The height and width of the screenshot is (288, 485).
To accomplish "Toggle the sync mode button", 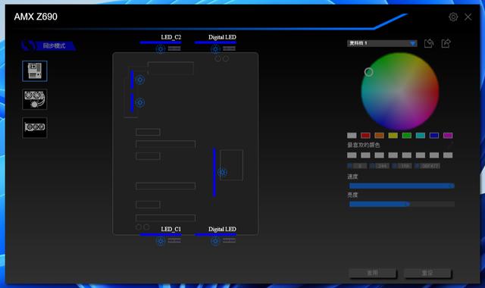I will coord(48,45).
